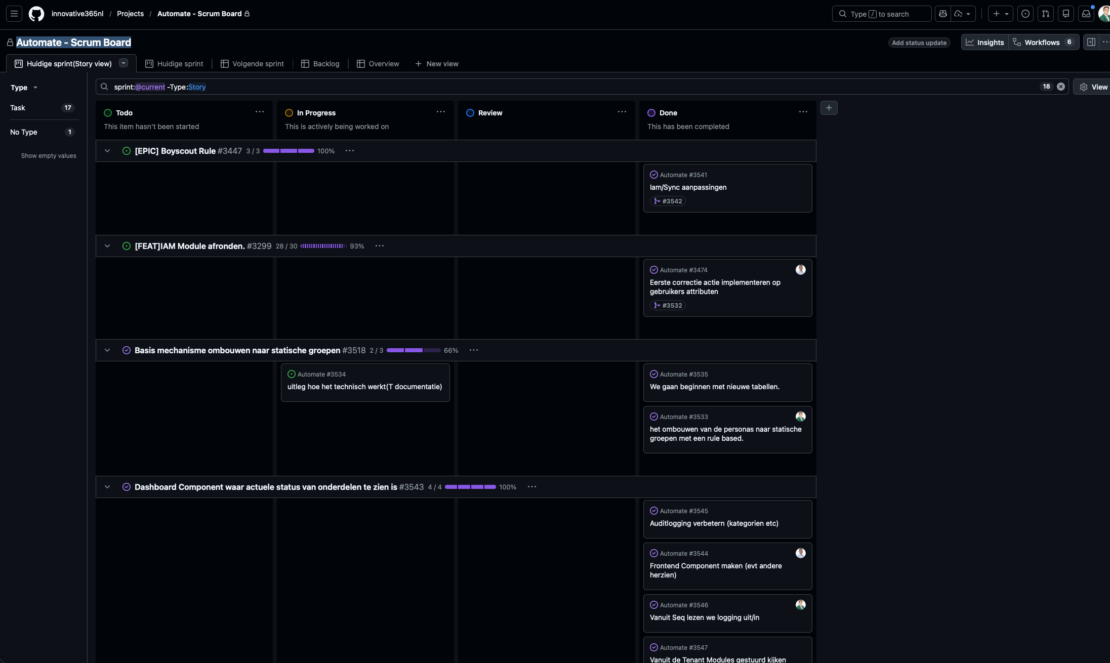This screenshot has width=1110, height=663.
Task: Open the notifications inbox icon
Action: click(x=1086, y=14)
